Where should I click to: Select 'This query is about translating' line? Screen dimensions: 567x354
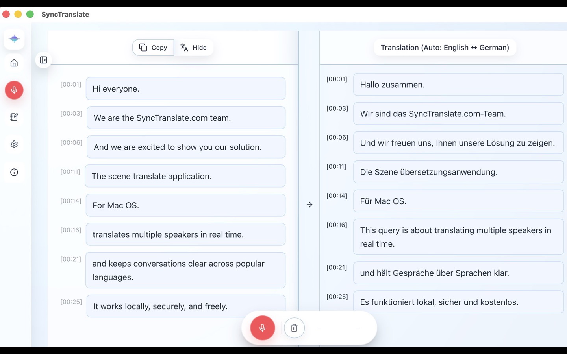point(459,237)
